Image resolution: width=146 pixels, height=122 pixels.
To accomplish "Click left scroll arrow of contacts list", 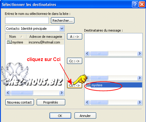I will 8,93.
